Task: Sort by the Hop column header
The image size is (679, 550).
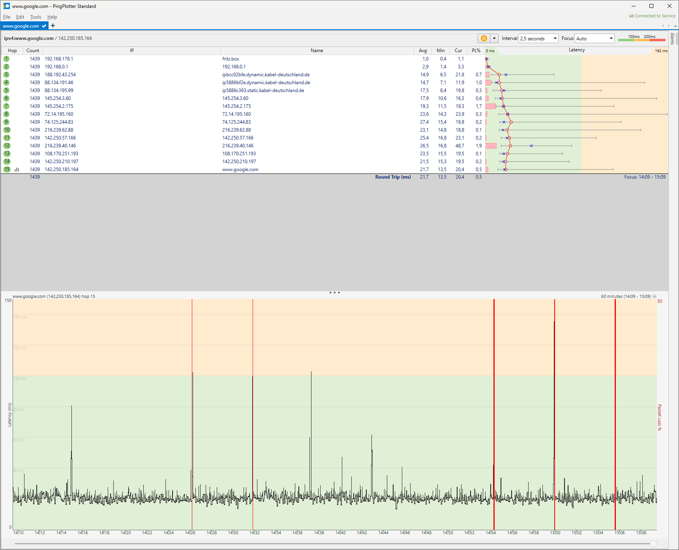Action: (x=12, y=51)
